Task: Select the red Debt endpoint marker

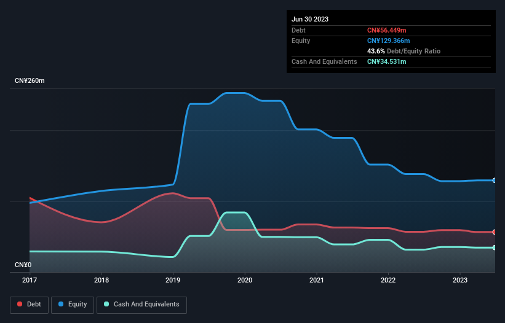Action: tap(495, 232)
